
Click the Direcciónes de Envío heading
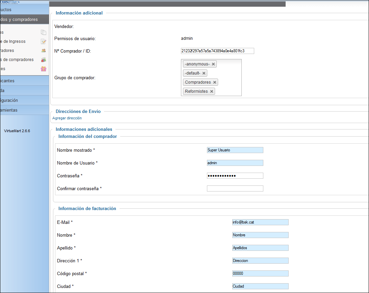pyautogui.click(x=78, y=111)
